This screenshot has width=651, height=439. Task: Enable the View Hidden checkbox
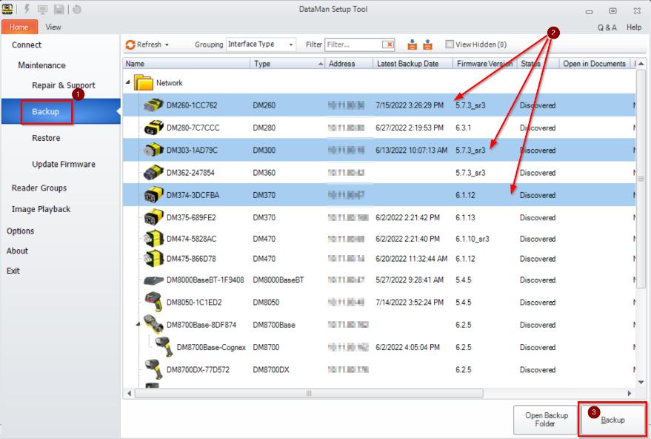coord(449,44)
